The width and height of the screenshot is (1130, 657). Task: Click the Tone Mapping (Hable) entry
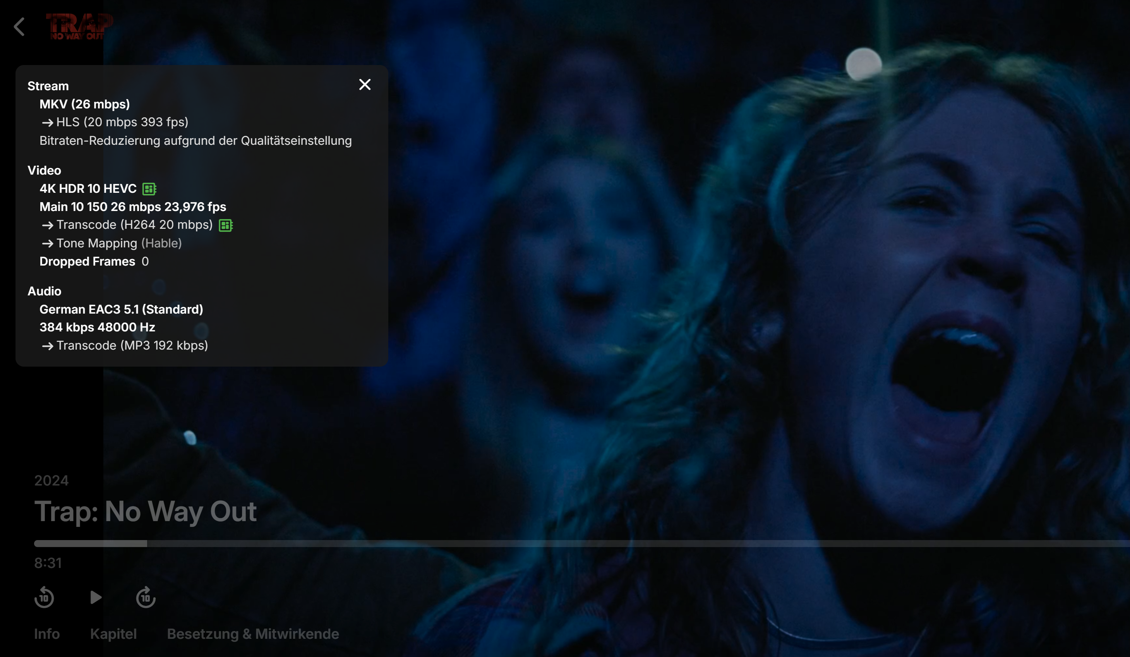tap(119, 243)
